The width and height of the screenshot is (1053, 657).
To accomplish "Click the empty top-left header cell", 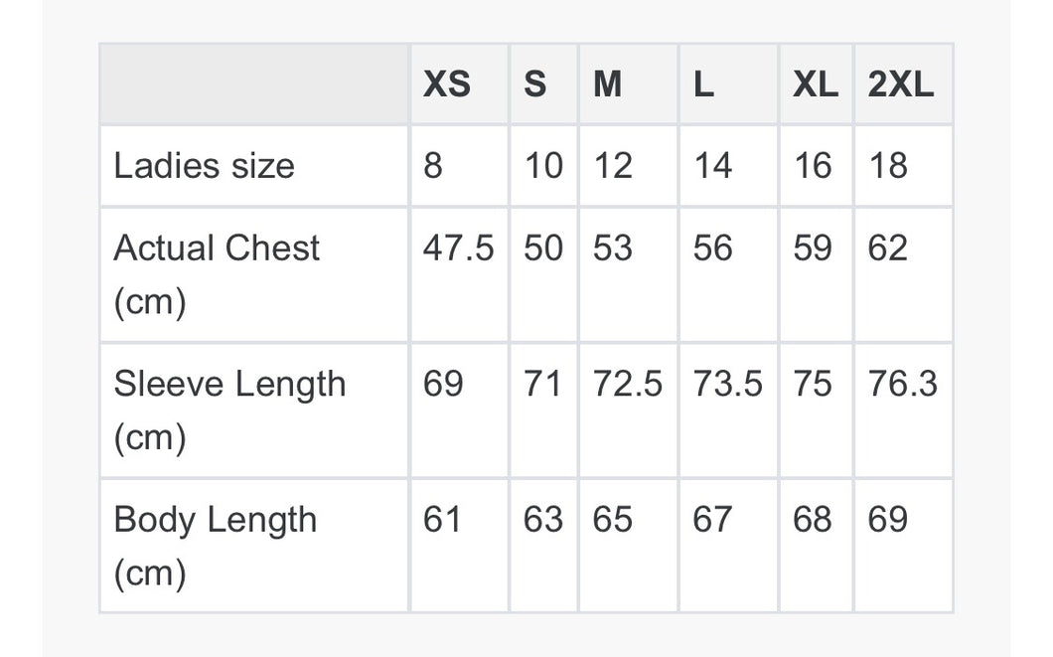I will (254, 84).
